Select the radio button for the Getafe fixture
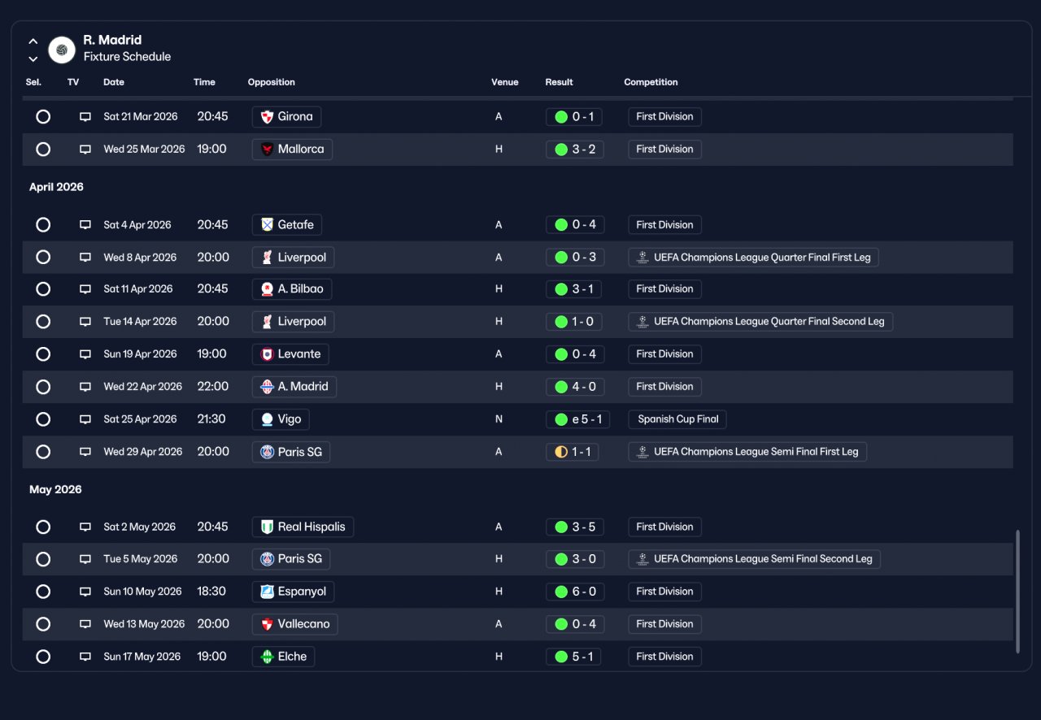The image size is (1041, 720). [43, 225]
